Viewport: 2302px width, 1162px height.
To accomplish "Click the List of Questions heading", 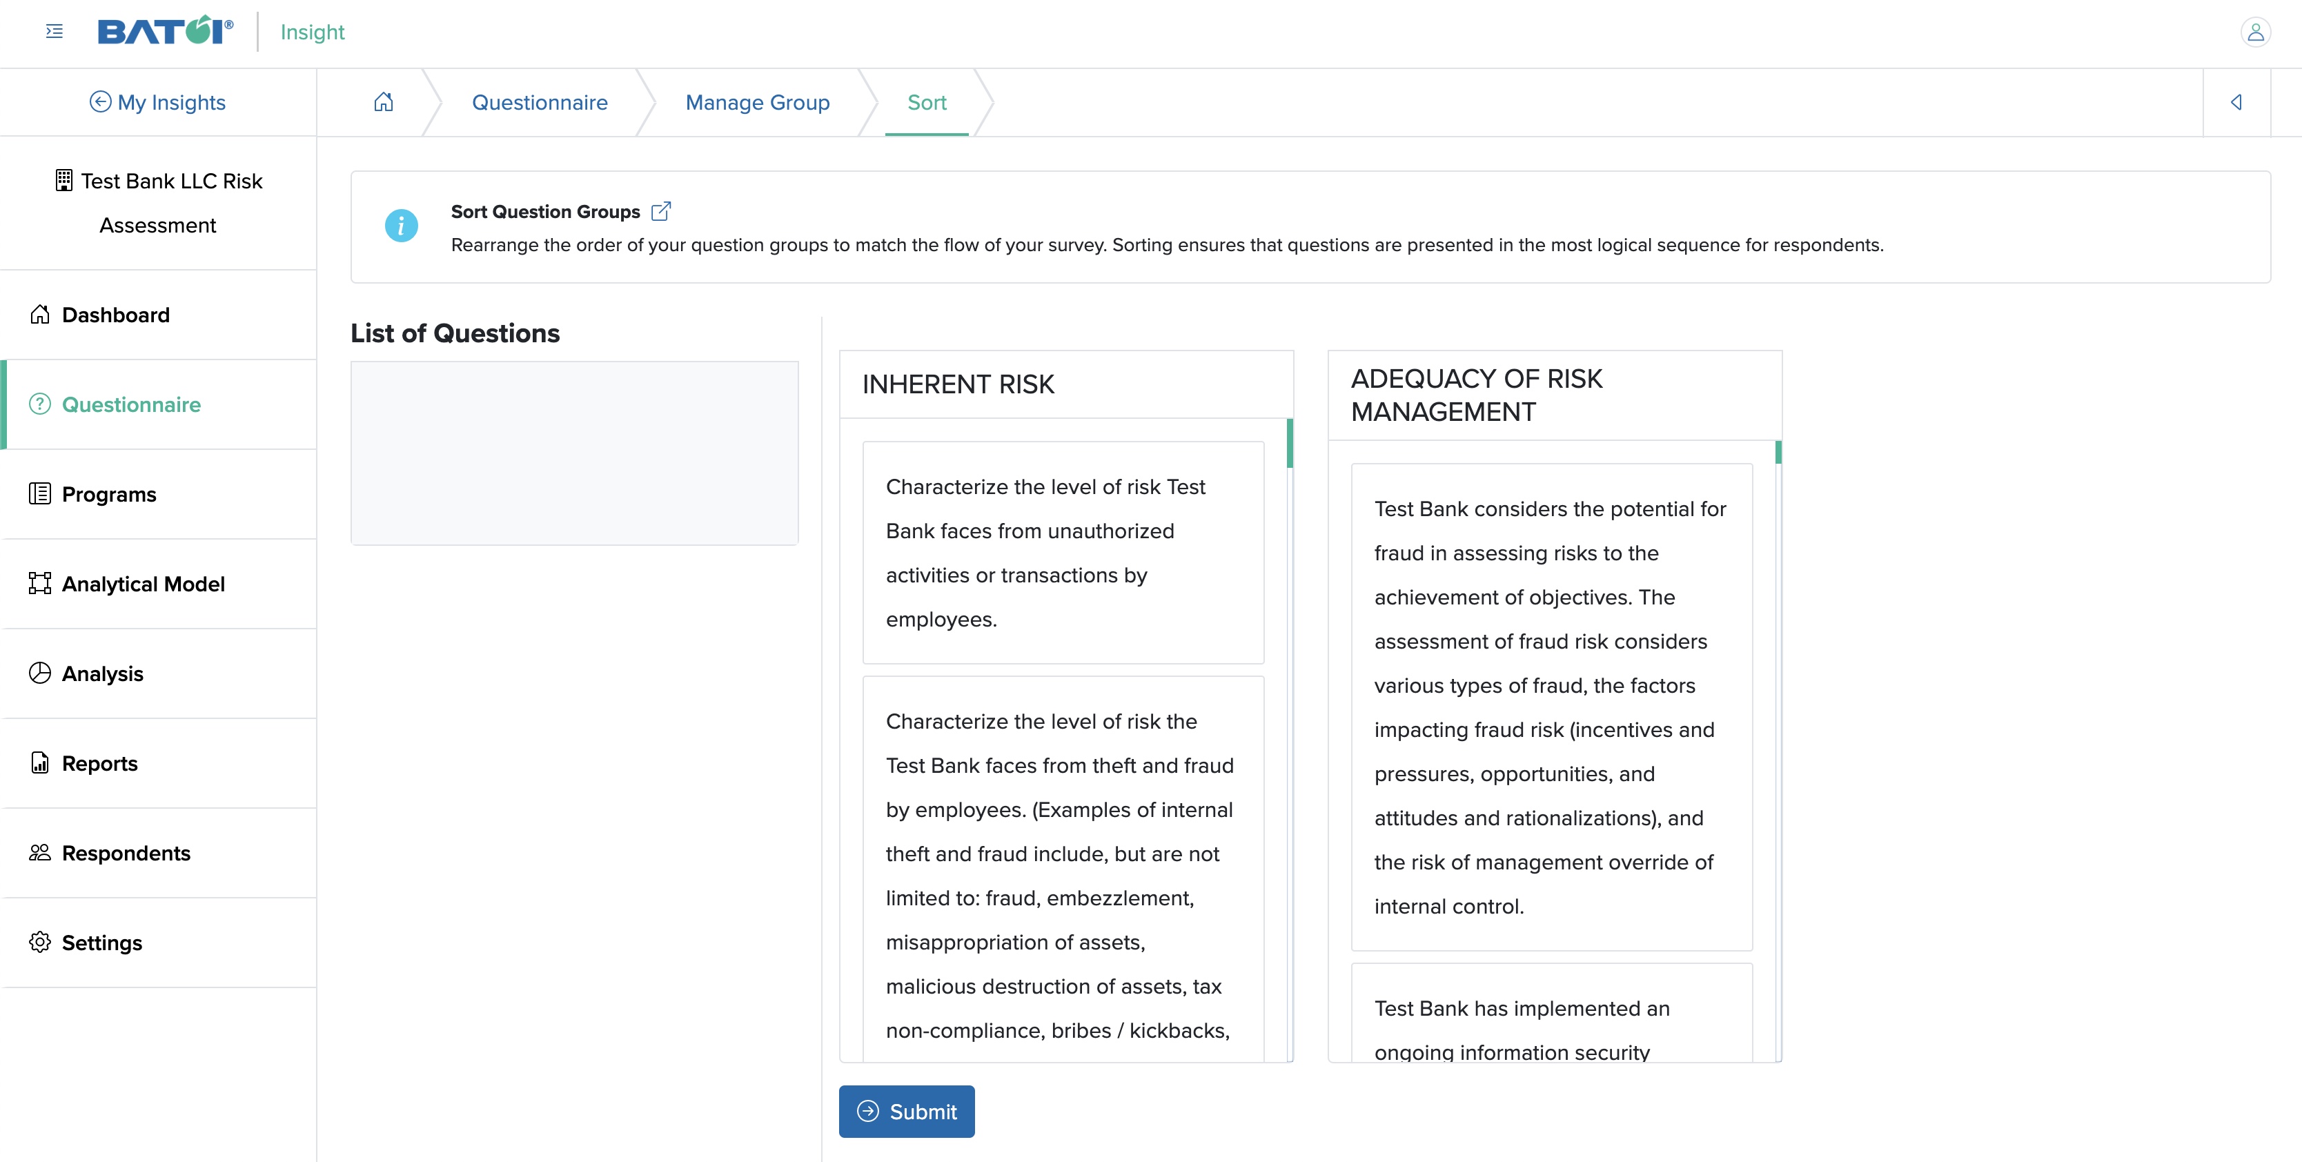I will (455, 333).
